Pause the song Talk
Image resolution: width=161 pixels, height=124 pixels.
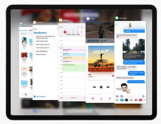(101, 87)
